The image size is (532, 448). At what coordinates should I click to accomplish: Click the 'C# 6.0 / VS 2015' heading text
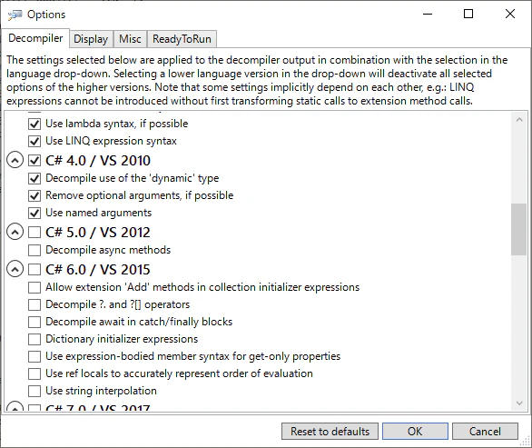[98, 270]
